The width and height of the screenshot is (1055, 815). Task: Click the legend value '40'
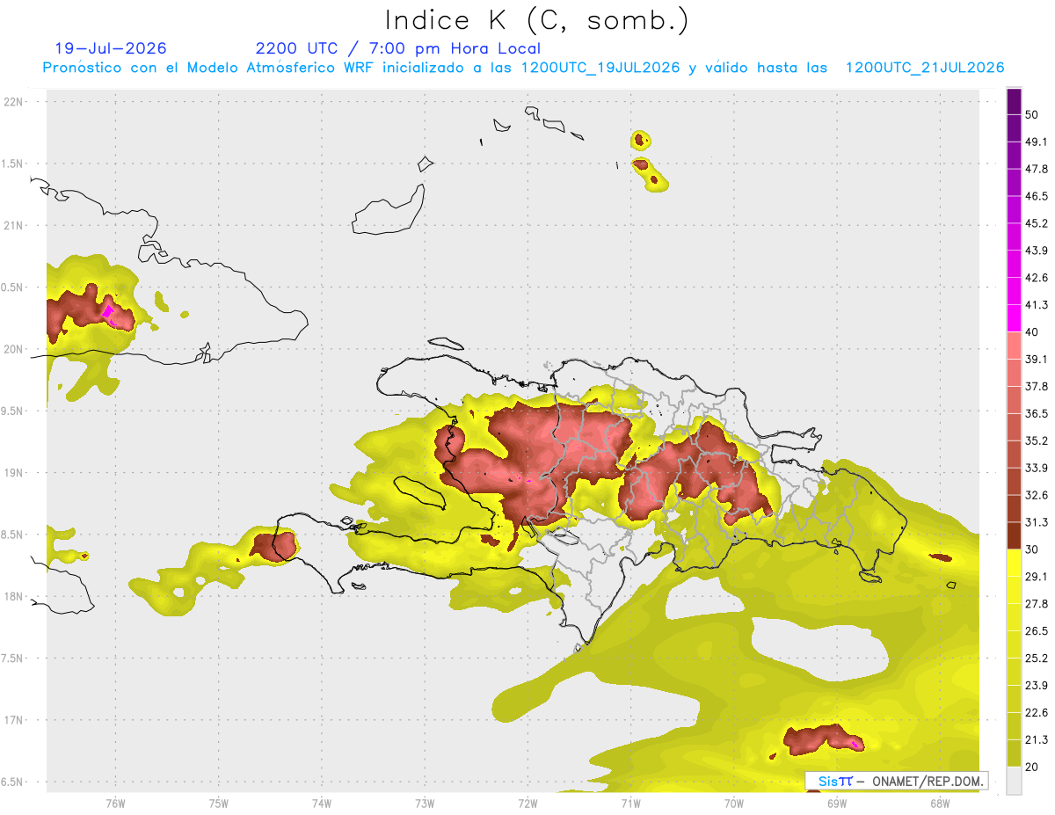point(1031,332)
